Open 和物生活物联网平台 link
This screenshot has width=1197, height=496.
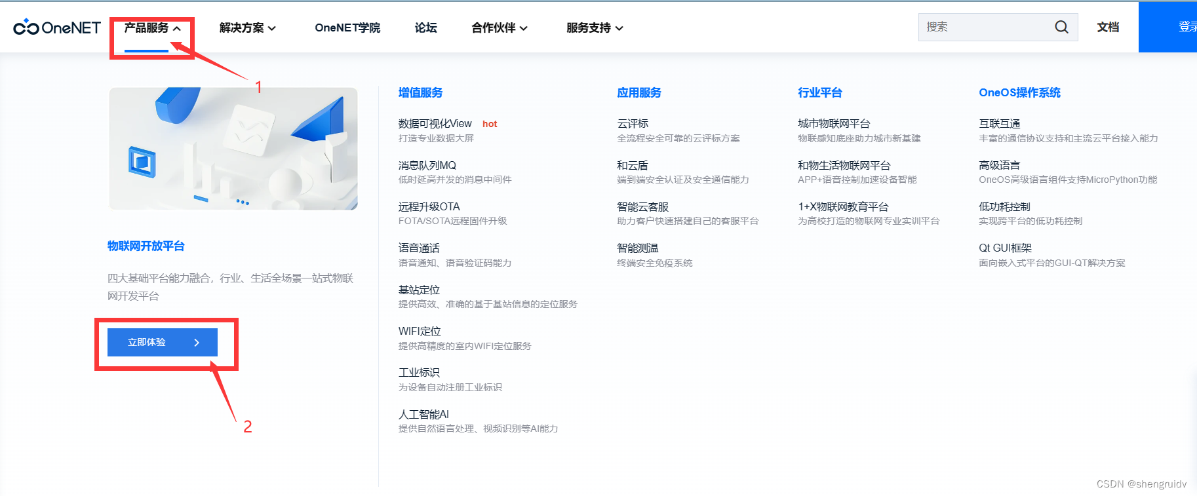click(844, 165)
